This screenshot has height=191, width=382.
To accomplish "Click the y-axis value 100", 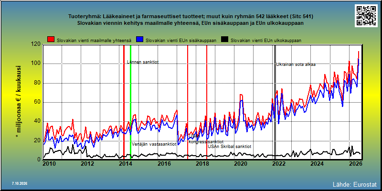I will (35, 64).
